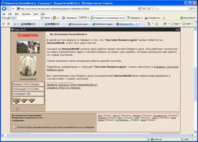Open the Favorites menu
Screen dimensions: 198x142
pyautogui.click(x=26, y=14)
